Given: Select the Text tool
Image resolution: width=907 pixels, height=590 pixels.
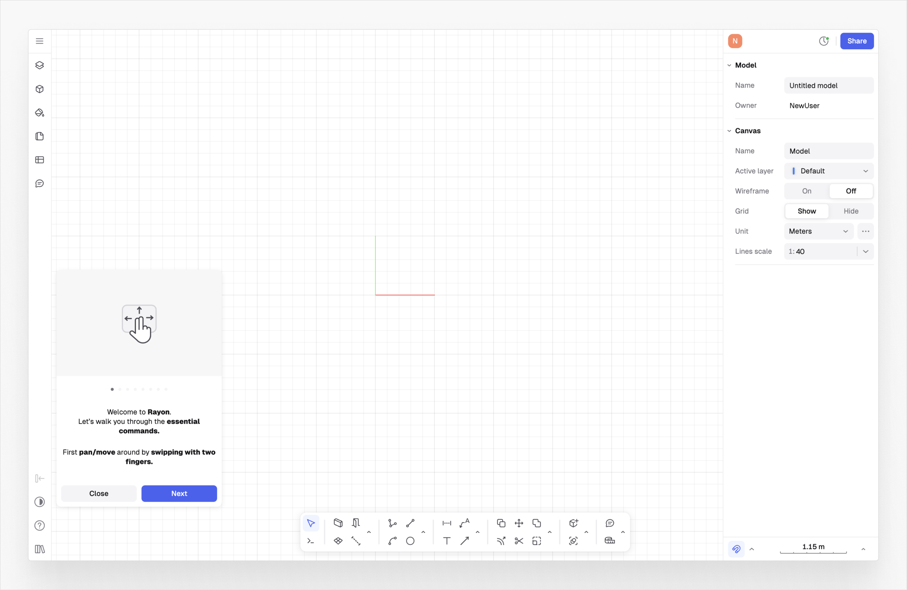Looking at the screenshot, I should (447, 541).
